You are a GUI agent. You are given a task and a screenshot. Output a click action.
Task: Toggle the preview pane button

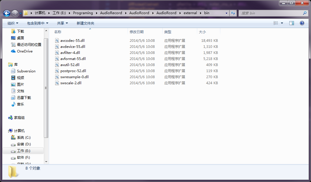click(292, 23)
